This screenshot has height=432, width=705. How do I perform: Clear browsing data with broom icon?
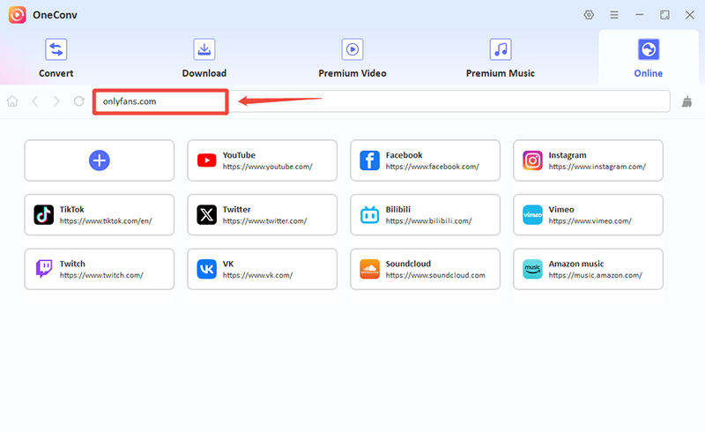coord(686,101)
